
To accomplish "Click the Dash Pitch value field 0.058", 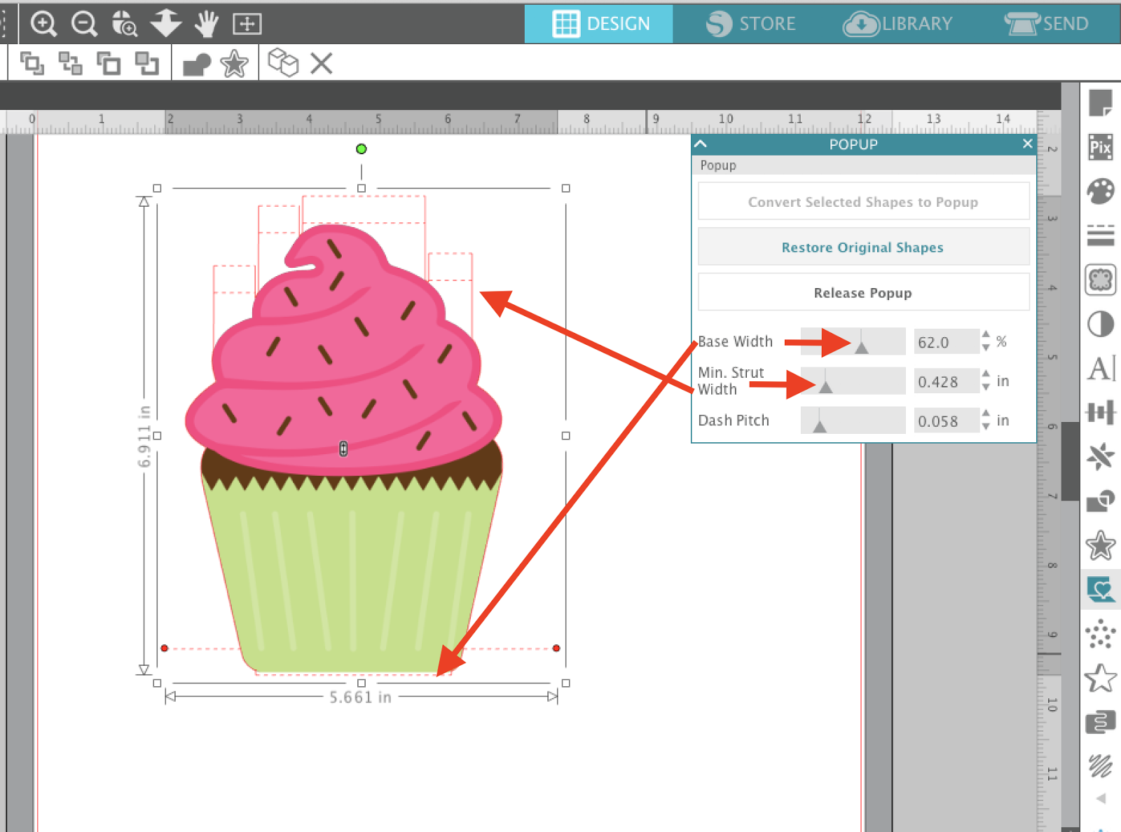I will tap(947, 421).
